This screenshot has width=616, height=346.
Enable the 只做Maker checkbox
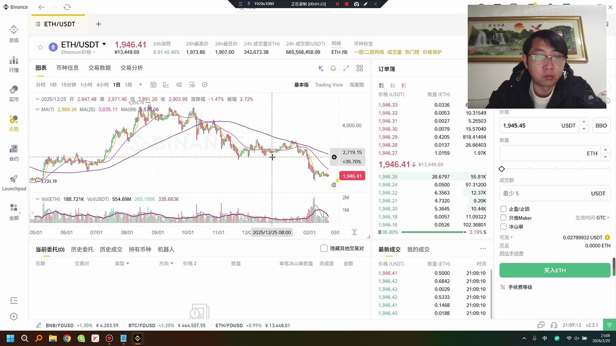(x=503, y=218)
